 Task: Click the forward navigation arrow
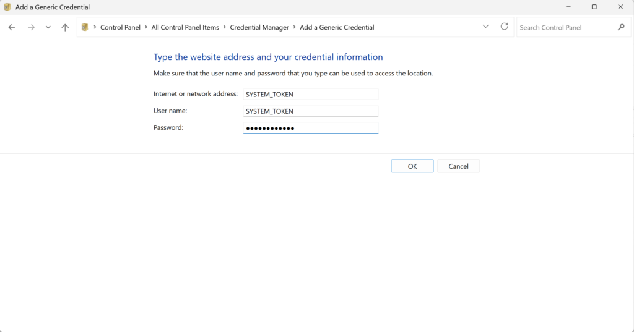31,28
